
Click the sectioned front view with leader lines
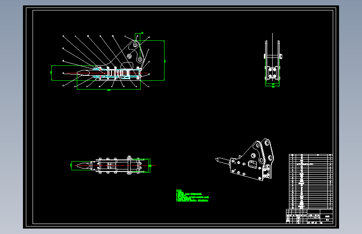click(108, 62)
